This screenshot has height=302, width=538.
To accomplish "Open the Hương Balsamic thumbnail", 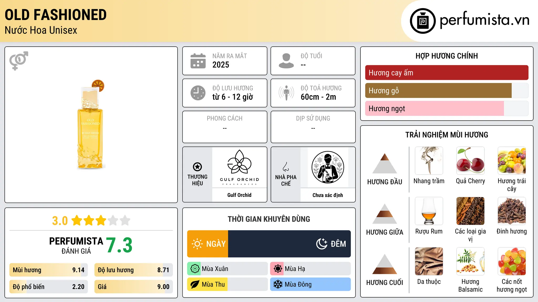I will [x=470, y=261].
